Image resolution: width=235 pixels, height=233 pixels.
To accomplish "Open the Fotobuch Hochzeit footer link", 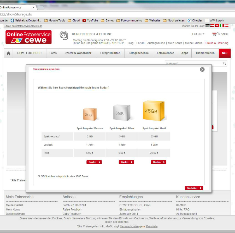I will [x=74, y=205].
